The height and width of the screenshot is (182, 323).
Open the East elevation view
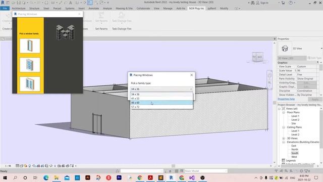(294, 146)
